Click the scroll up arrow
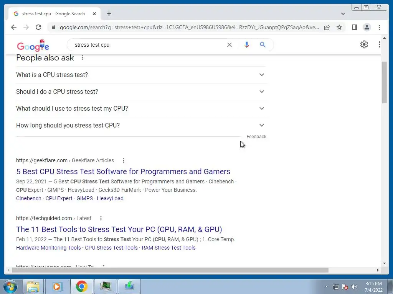393x294 pixels. point(384,38)
